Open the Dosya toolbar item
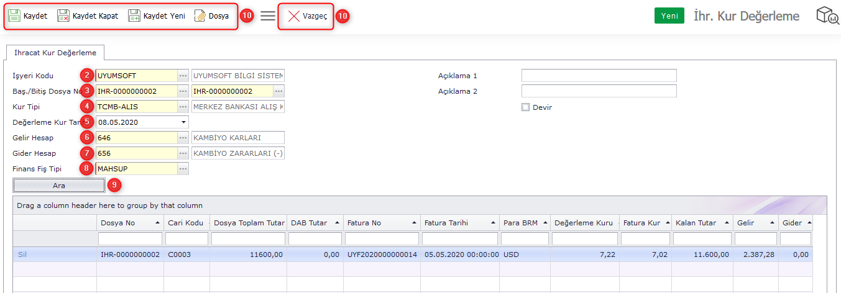The height and width of the screenshot is (293, 841). point(211,16)
